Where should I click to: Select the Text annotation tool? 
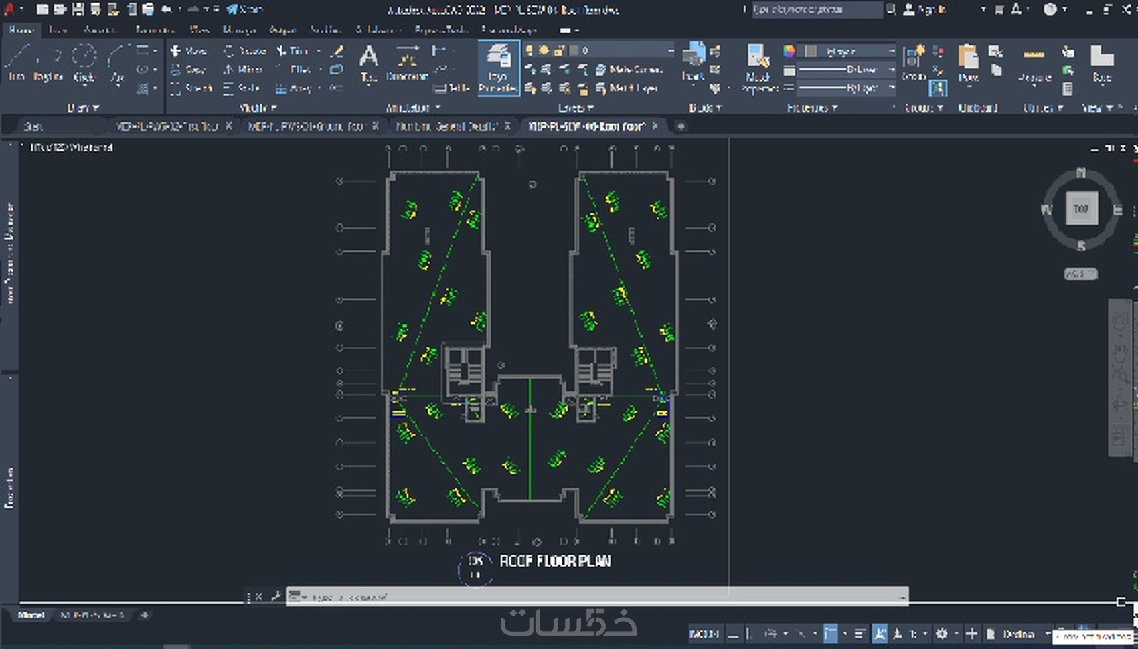[x=368, y=64]
